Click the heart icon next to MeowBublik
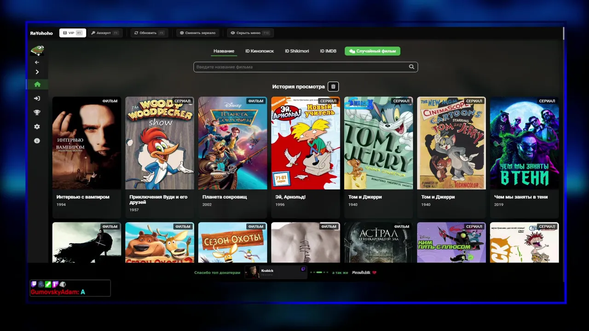 pos(374,273)
